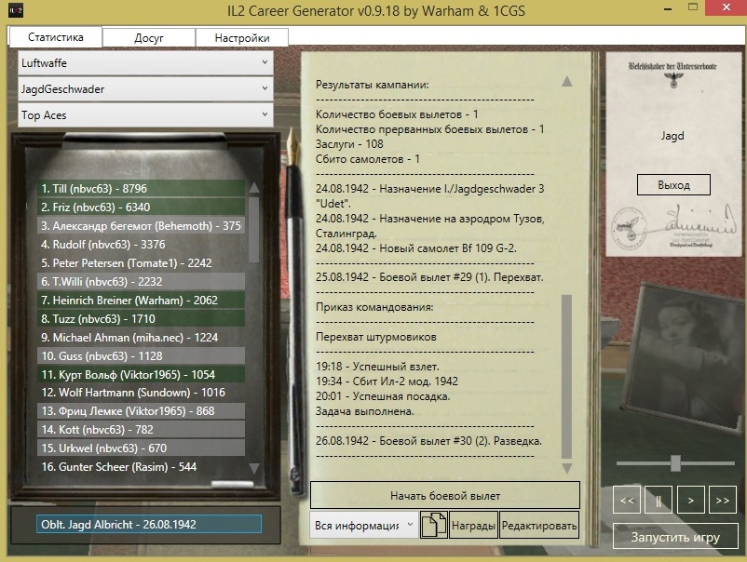Viewport: 747px width, 562px height.
Task: Select ace entry 6. T.Willi
Action: [x=141, y=281]
